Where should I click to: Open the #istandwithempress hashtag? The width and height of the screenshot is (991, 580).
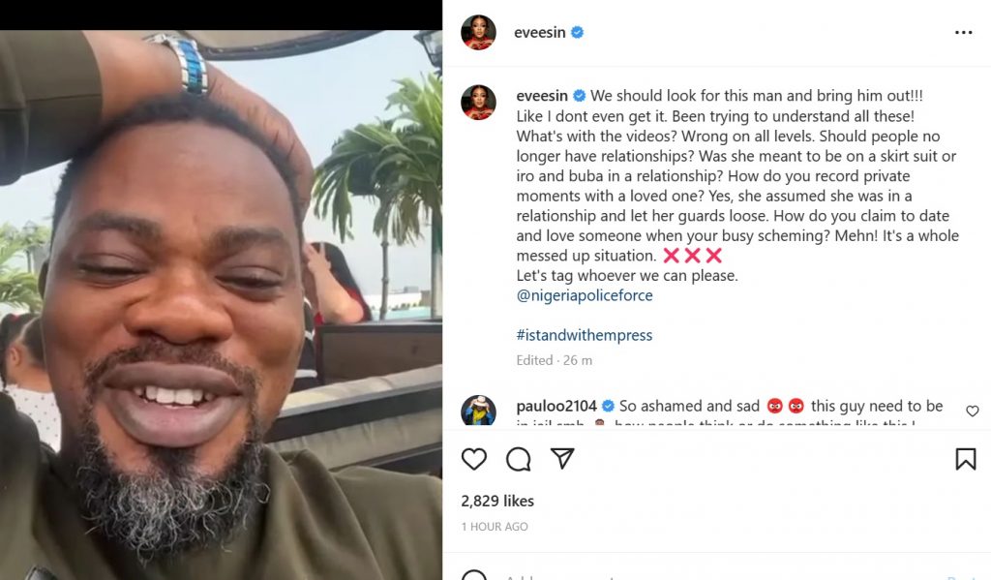pyautogui.click(x=584, y=335)
